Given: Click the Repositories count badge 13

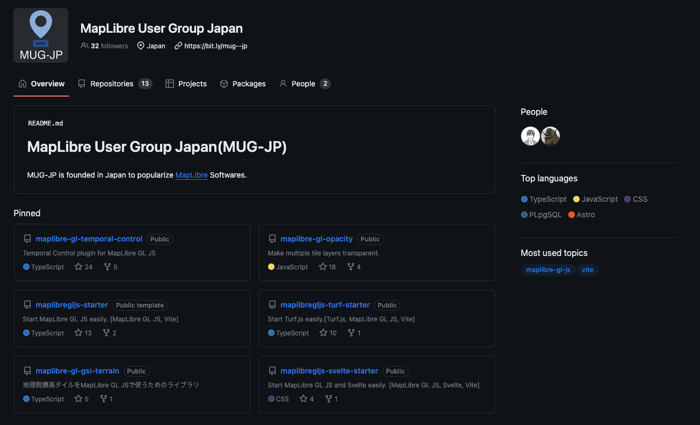Looking at the screenshot, I should (145, 84).
